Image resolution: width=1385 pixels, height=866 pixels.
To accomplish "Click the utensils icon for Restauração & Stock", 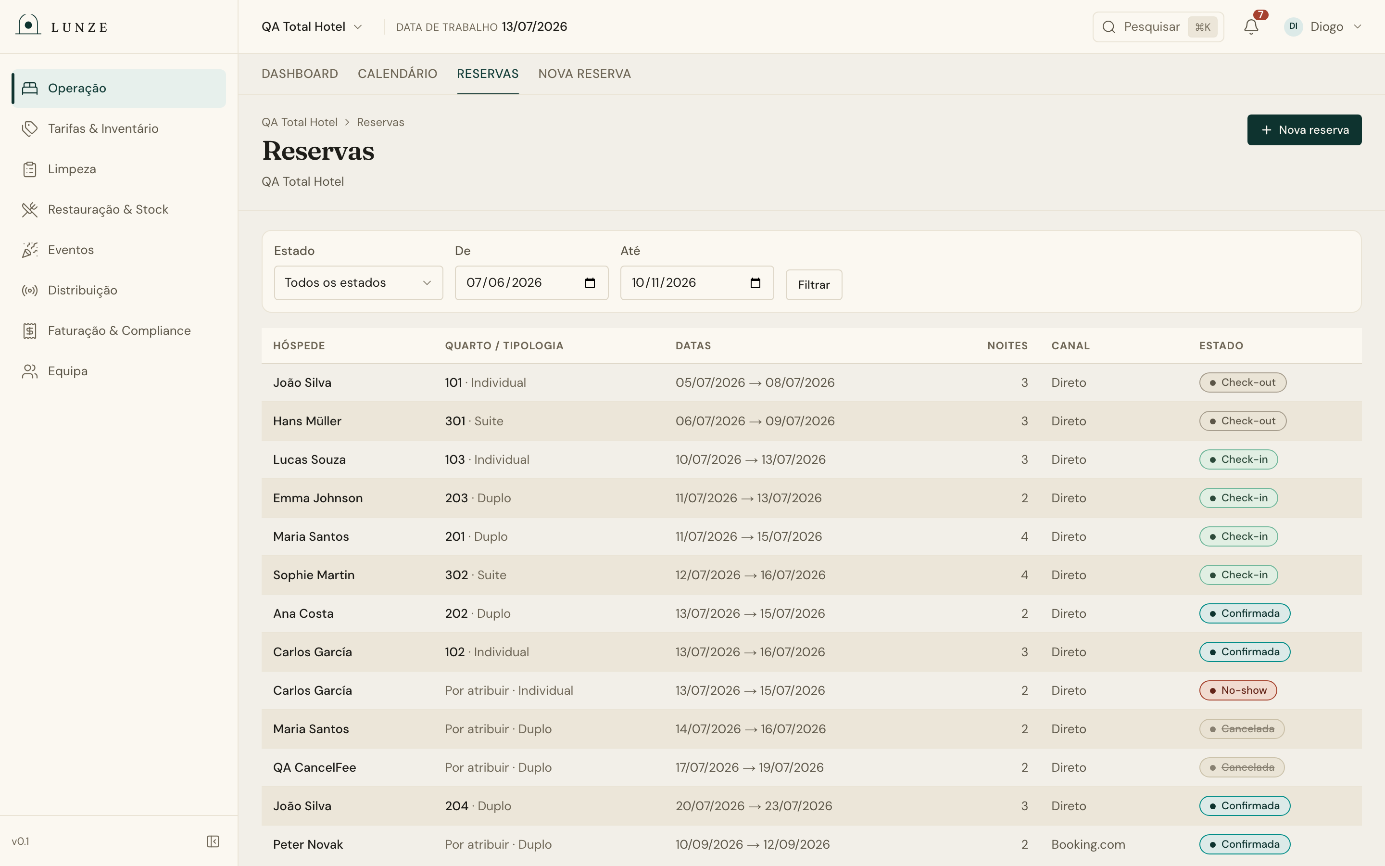I will [x=30, y=210].
